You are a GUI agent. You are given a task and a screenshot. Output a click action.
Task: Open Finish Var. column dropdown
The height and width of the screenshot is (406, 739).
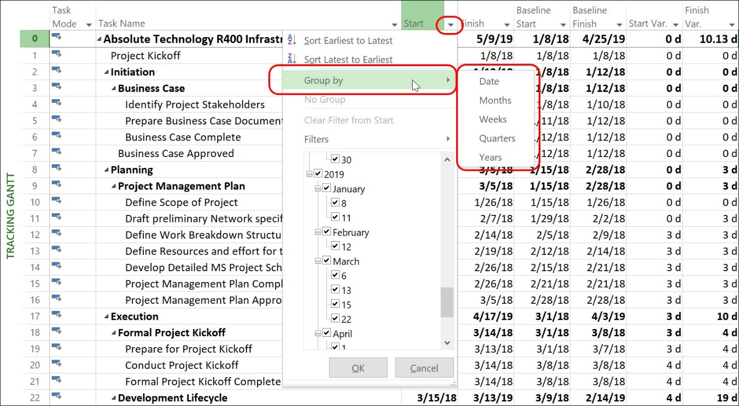[731, 24]
